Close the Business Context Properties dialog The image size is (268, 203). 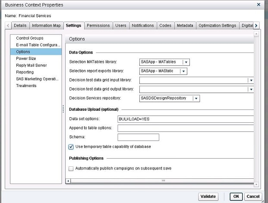click(x=259, y=5)
